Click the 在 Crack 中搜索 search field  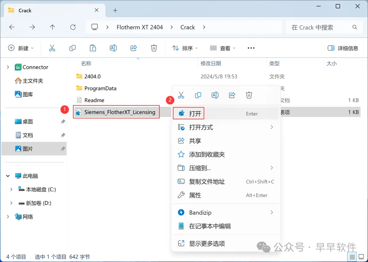324,27
